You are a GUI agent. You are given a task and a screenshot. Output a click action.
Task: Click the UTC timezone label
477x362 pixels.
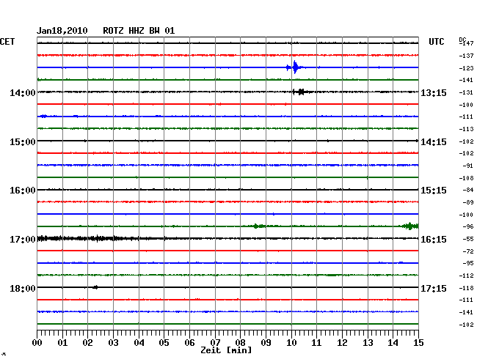pos(436,42)
